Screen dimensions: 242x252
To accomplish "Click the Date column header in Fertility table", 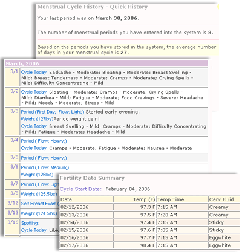I will [x=87, y=199].
